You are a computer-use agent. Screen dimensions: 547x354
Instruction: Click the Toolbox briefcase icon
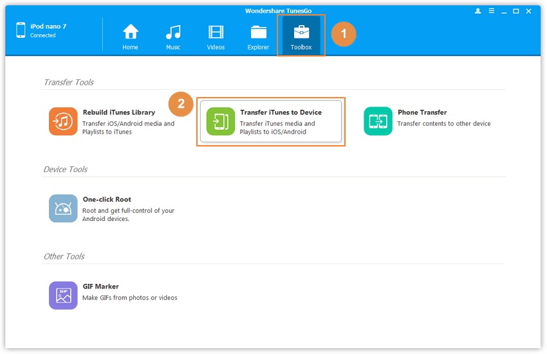(301, 32)
